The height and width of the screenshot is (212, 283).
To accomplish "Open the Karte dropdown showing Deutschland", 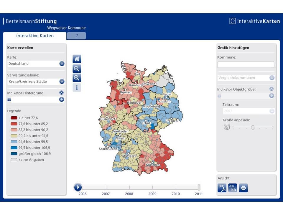I will [36, 64].
